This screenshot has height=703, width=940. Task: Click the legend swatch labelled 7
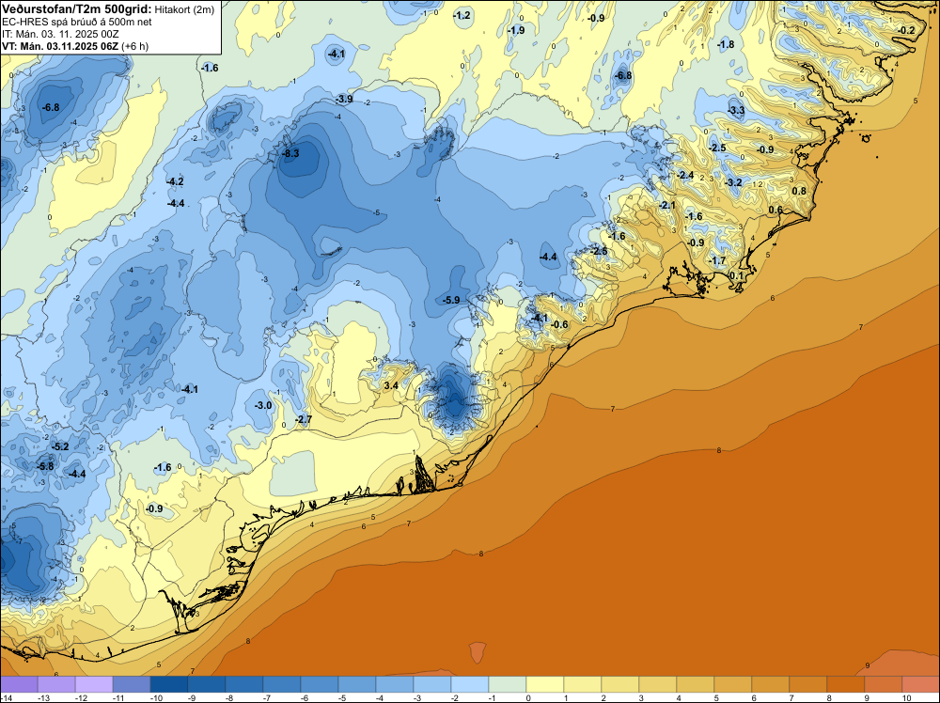point(807,684)
